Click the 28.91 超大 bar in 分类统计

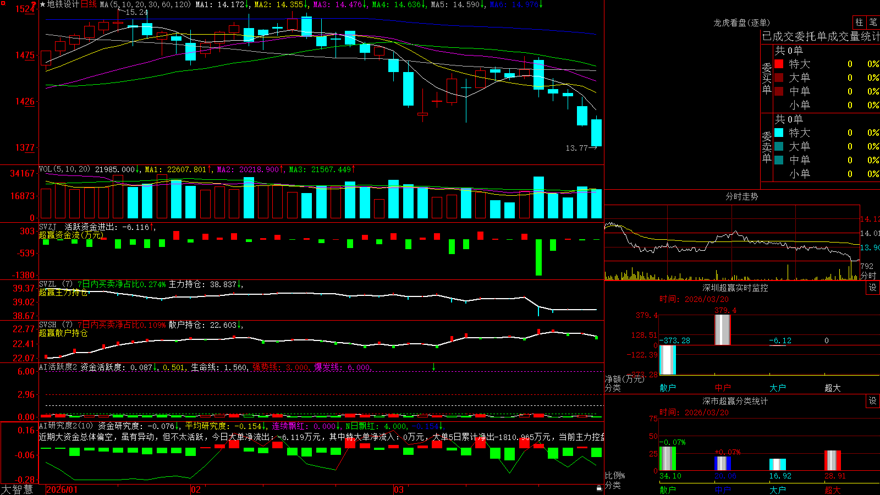[x=833, y=460]
